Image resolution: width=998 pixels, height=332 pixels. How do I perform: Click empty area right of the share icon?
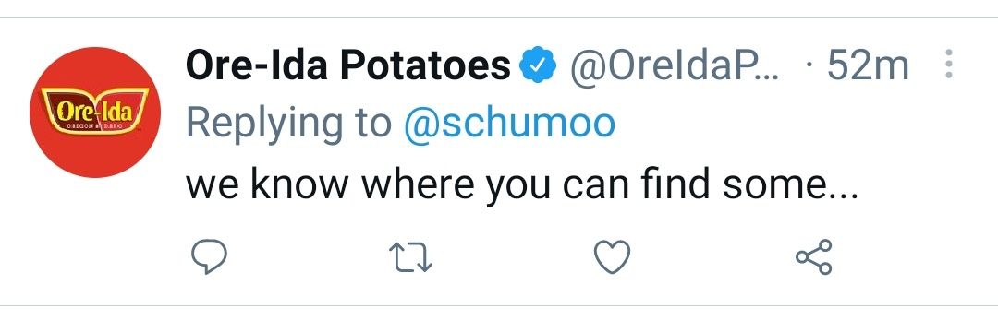pos(910,257)
